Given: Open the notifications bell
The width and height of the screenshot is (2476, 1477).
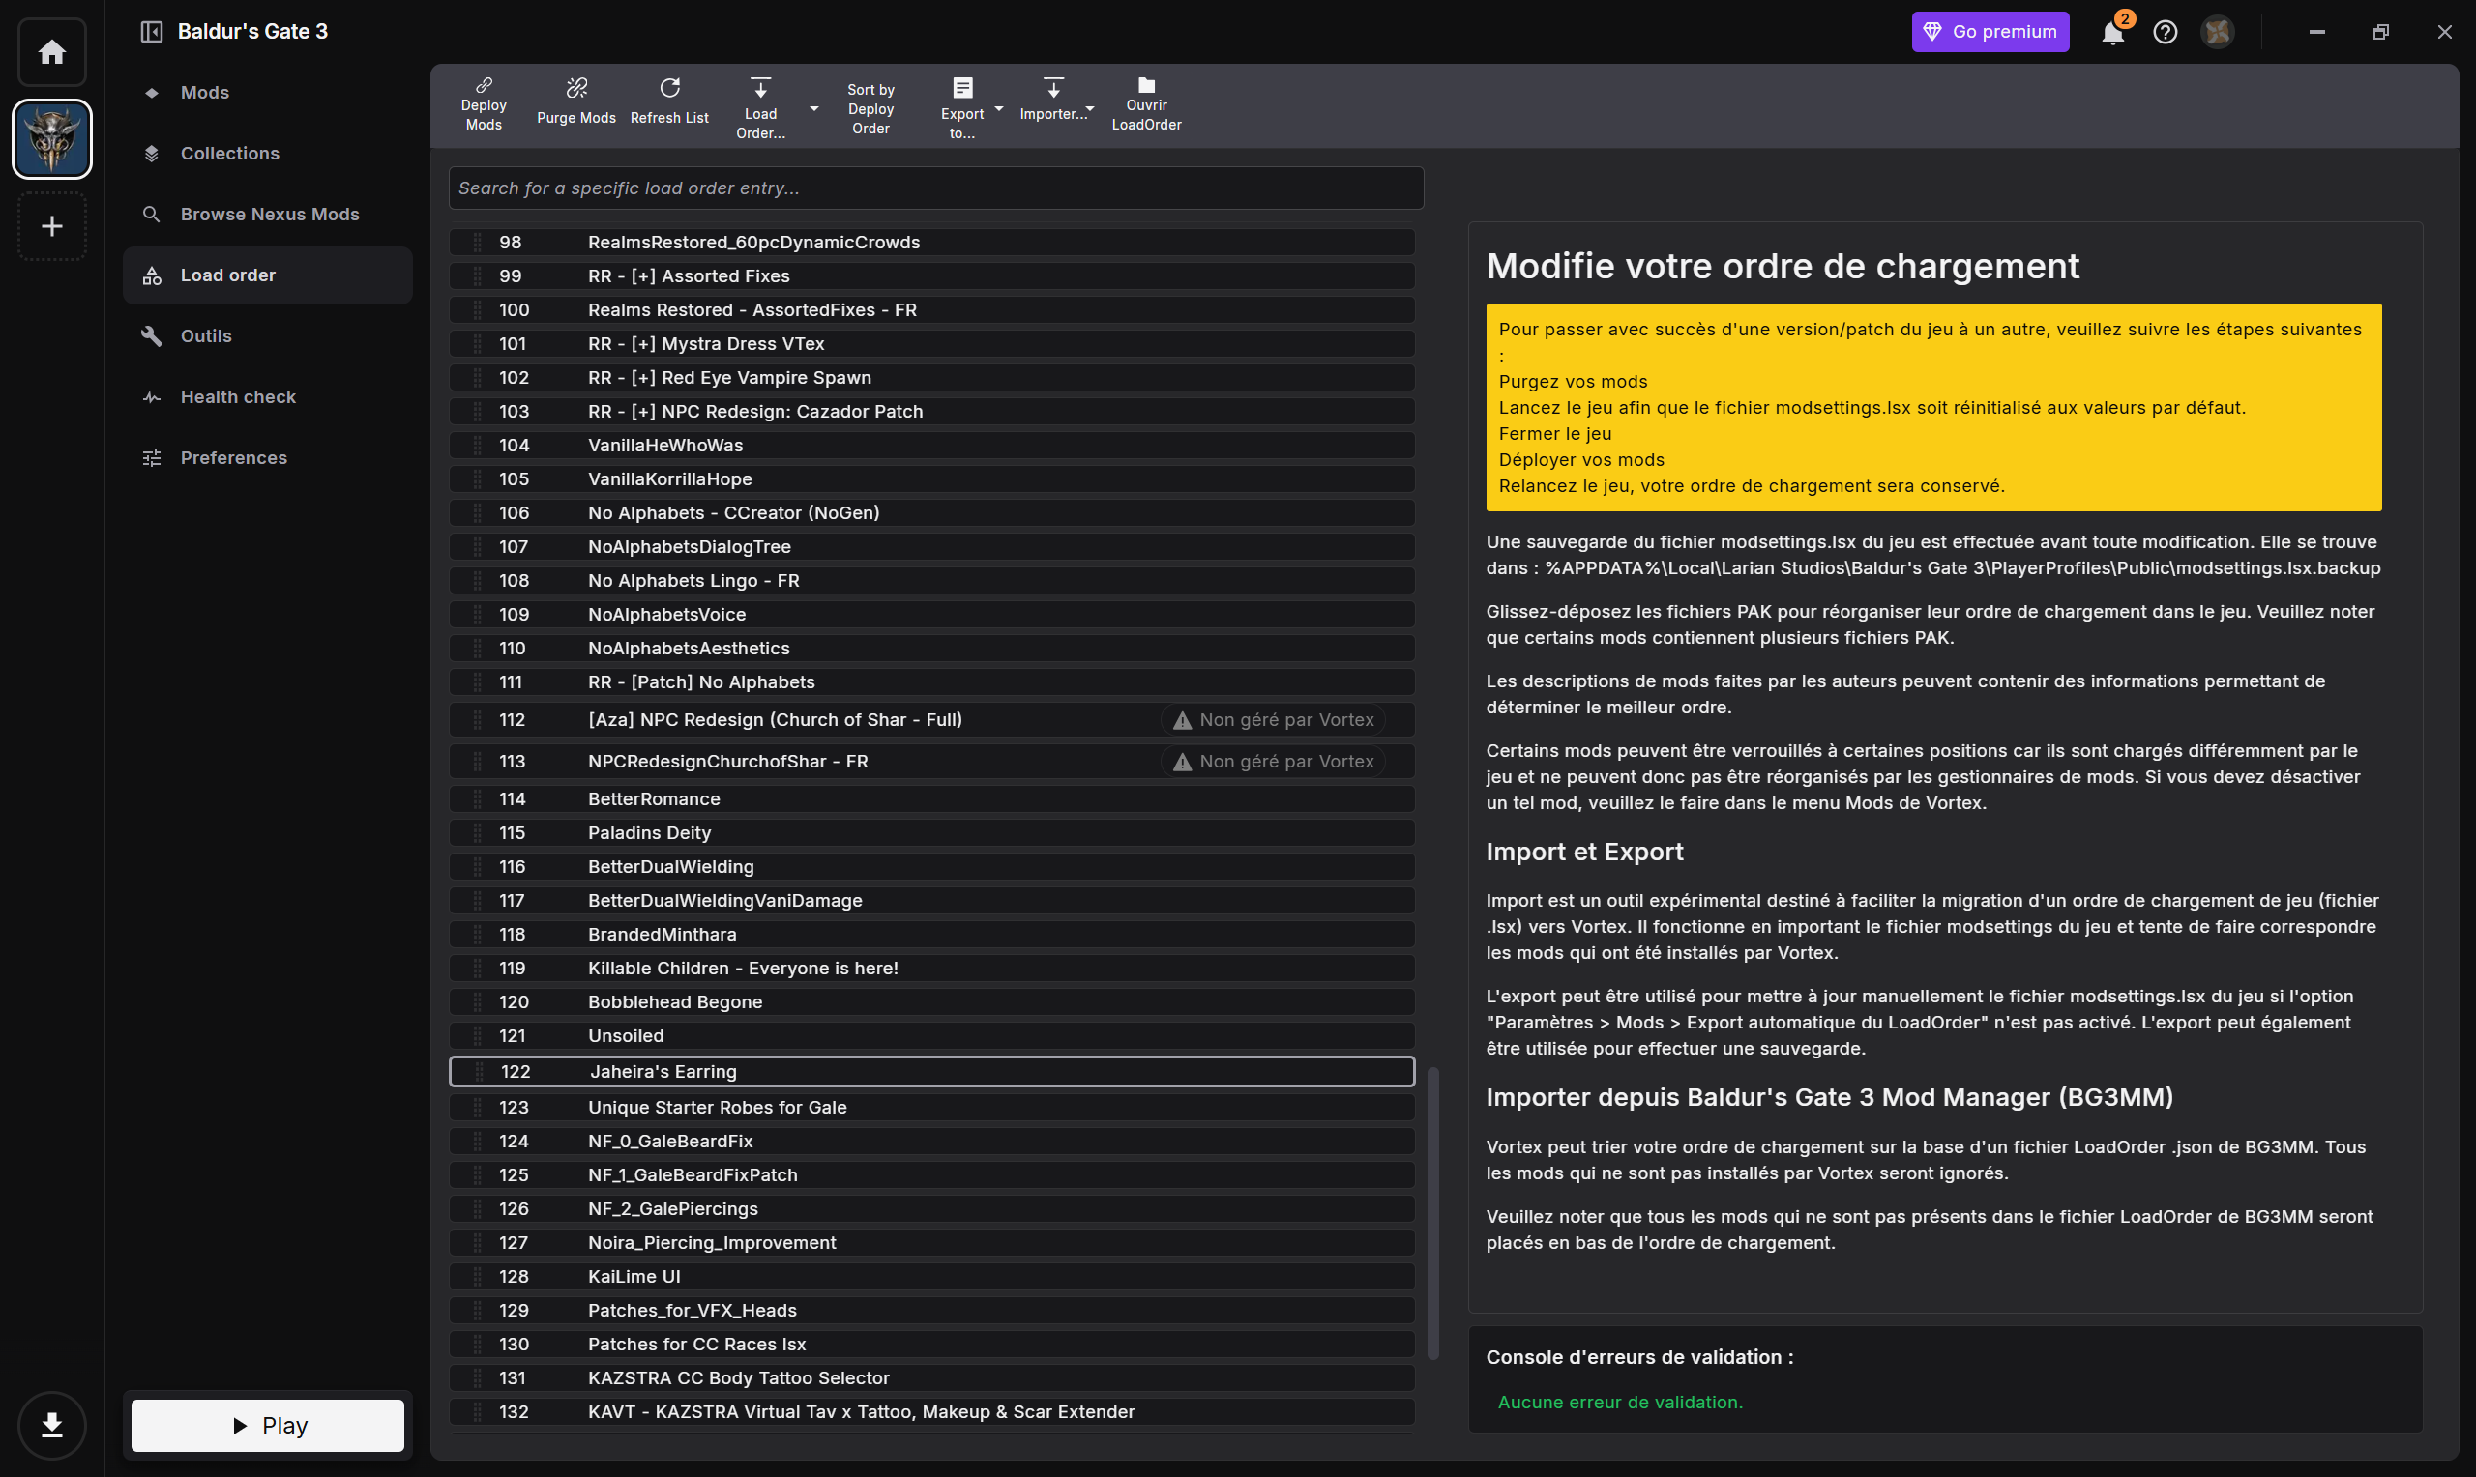Looking at the screenshot, I should coord(2112,32).
